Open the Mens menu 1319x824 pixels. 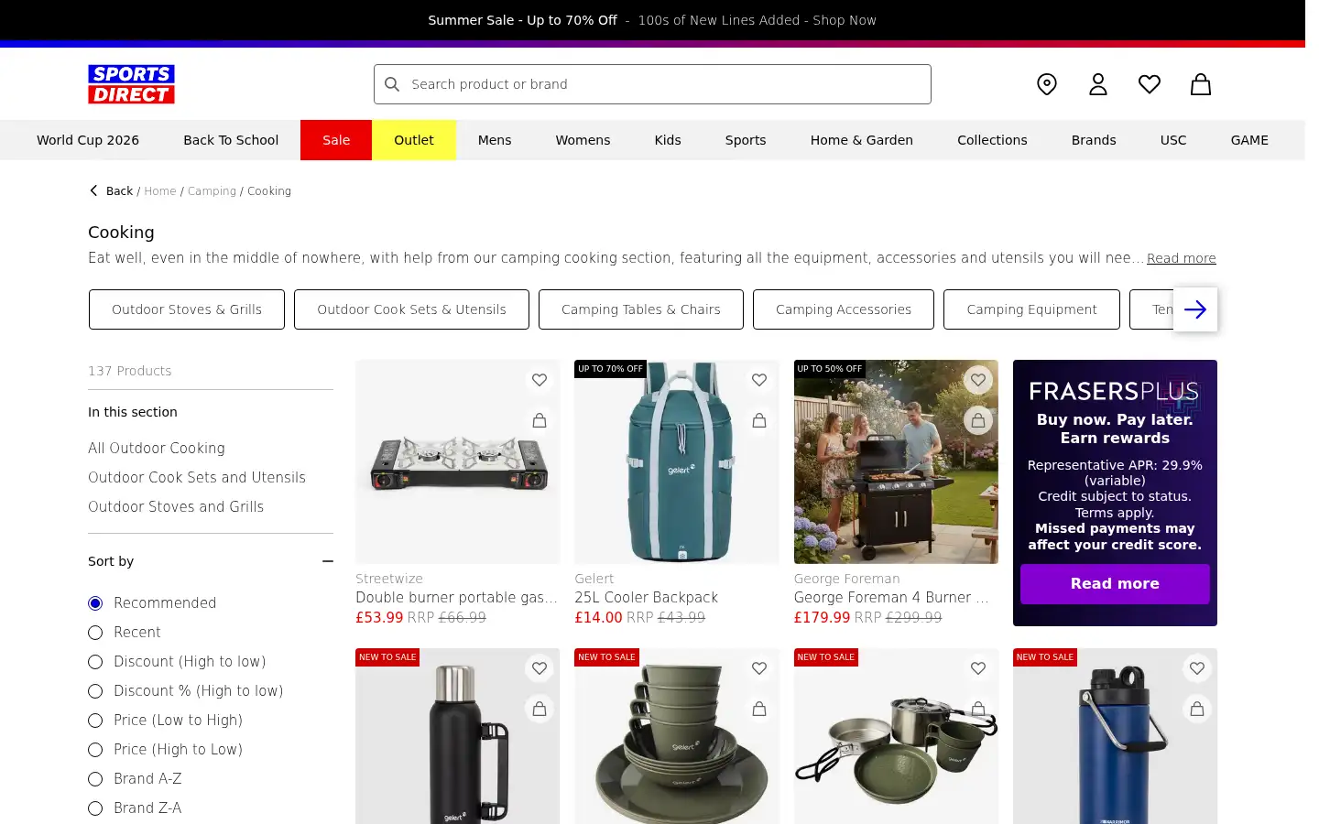495,140
